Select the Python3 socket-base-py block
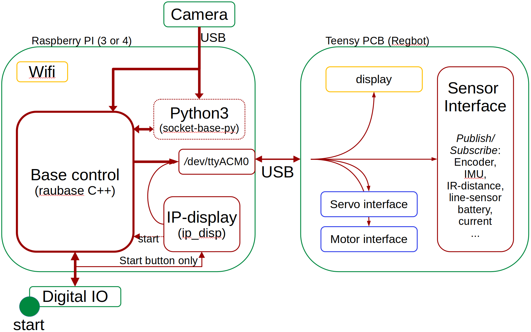The height and width of the screenshot is (332, 531). pyautogui.click(x=199, y=119)
